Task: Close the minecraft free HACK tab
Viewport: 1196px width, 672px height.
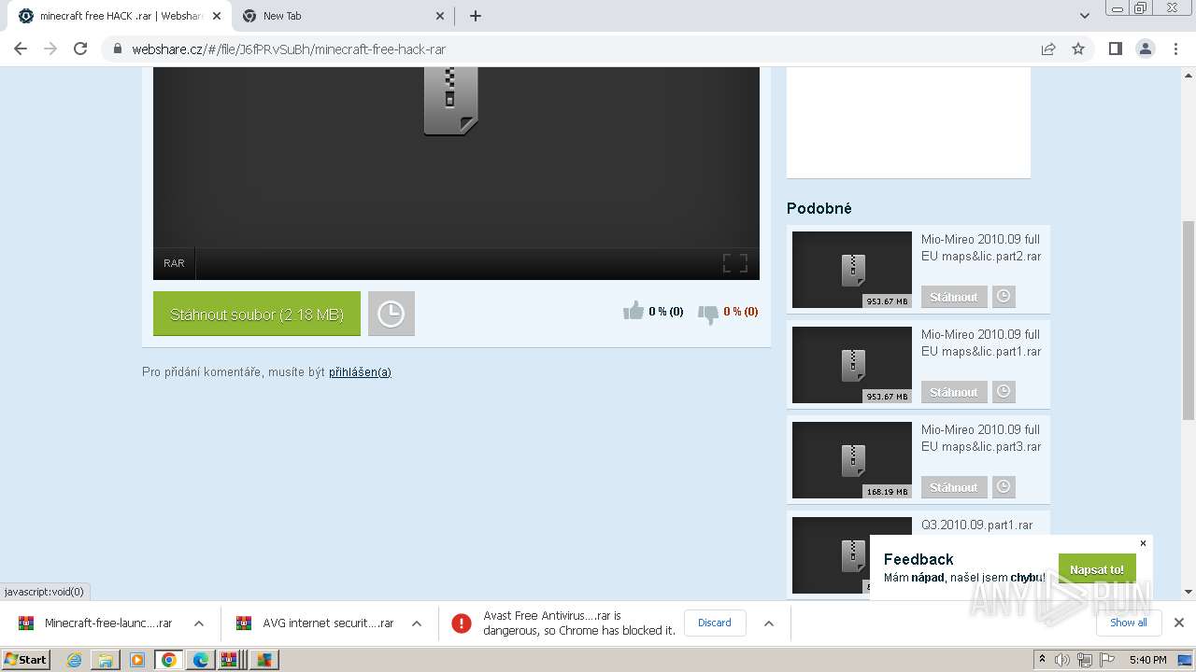Action: tap(217, 16)
